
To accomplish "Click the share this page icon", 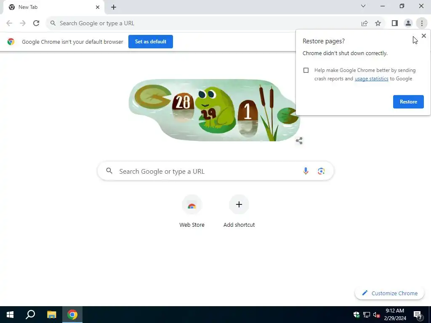I will coord(364,24).
